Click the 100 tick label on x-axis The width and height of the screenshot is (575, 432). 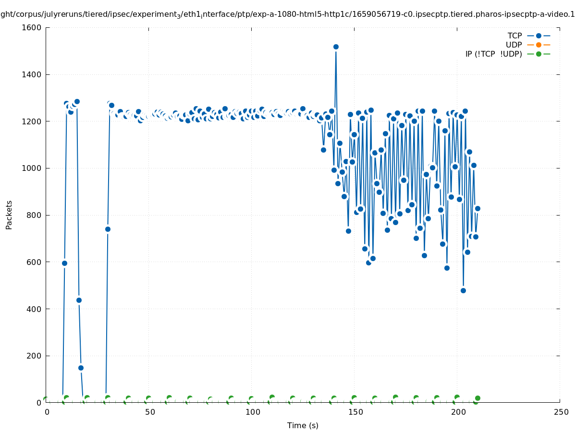(x=252, y=412)
